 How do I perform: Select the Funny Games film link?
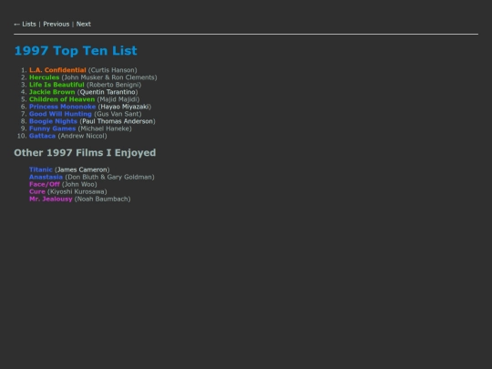point(53,128)
